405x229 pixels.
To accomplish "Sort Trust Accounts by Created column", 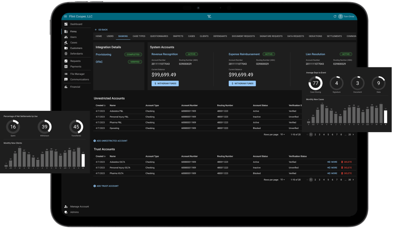I will [x=100, y=156].
